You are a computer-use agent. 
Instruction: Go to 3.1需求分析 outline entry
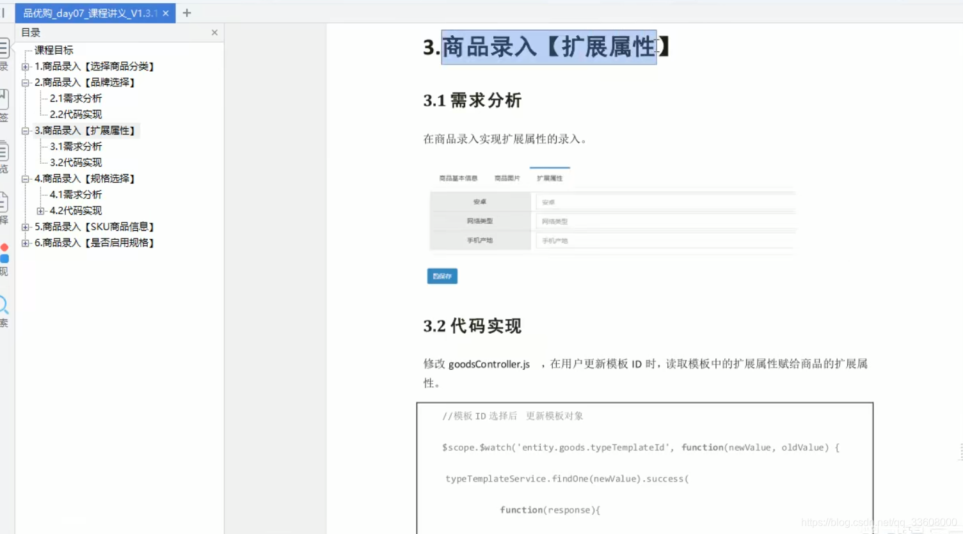pyautogui.click(x=76, y=146)
